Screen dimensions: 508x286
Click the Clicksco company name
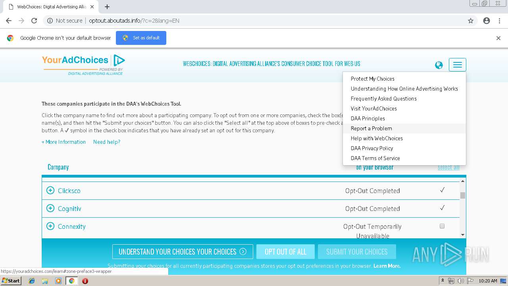(69, 191)
